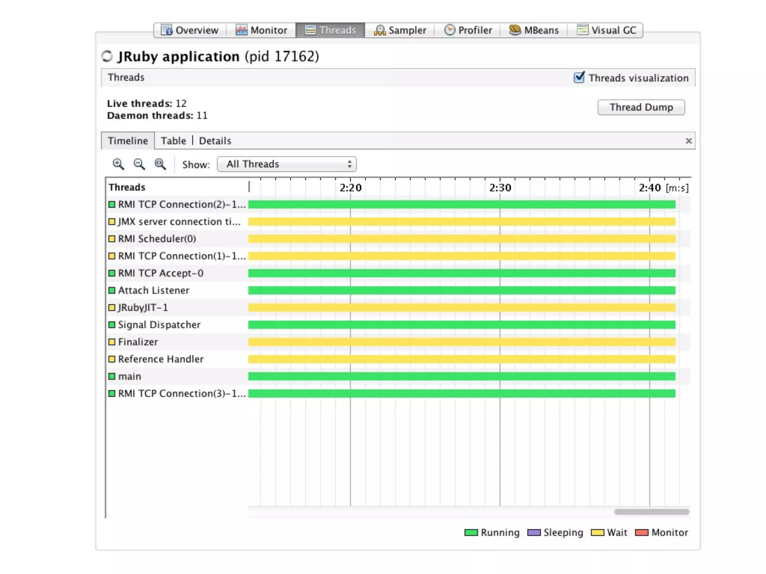Viewport: 766px width, 574px height.
Task: Select the main thread row
Action: [x=129, y=376]
